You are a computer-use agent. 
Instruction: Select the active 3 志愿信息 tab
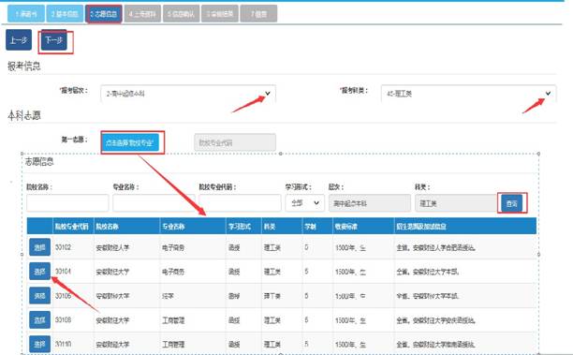coord(104,14)
